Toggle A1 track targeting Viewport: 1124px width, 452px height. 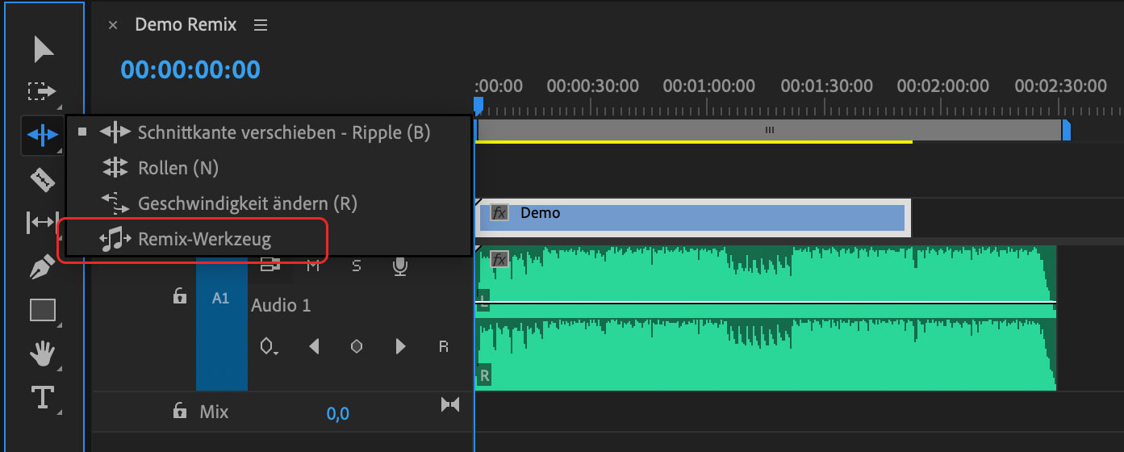click(x=221, y=299)
